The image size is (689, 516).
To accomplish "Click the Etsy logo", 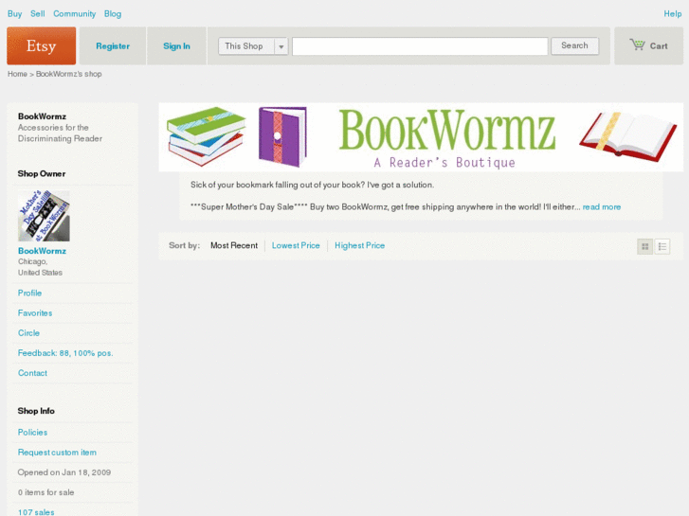I will click(x=42, y=45).
